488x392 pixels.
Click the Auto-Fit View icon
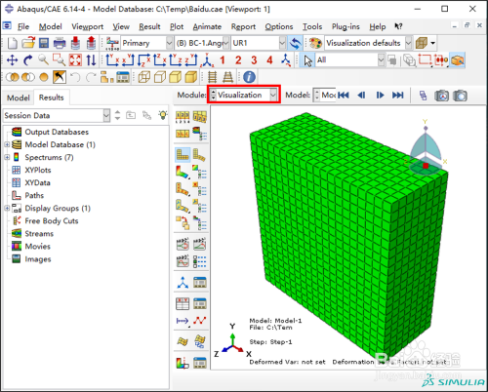point(75,60)
